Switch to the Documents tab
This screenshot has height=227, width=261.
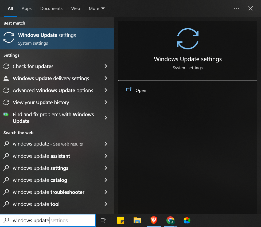pyautogui.click(x=51, y=8)
